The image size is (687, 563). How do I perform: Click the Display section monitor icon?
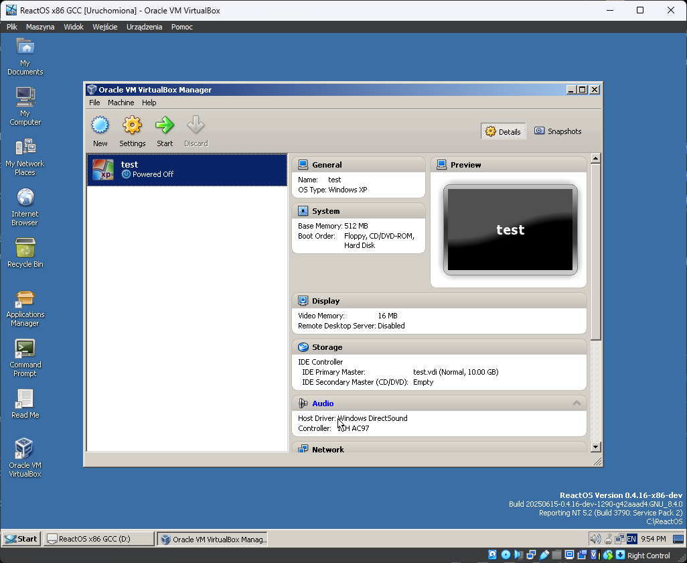coord(303,301)
